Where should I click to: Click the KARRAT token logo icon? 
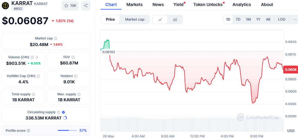tap(5, 6)
